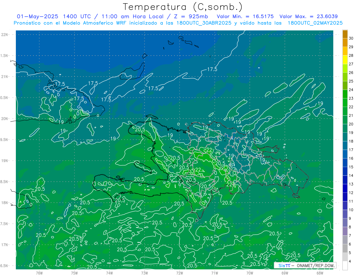Click green swatch between 22 and 23
The width and height of the screenshot is (359, 277).
pos(345,102)
